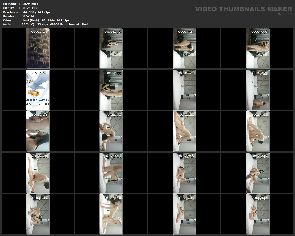Image resolution: width=295 pixels, height=236 pixels.
Task: Open the frame marked 00:04:58
Action: (111, 48)
